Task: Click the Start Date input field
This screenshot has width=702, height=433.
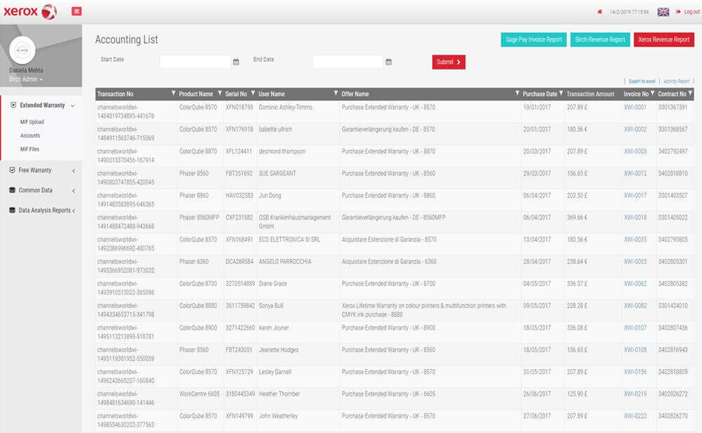Action: click(195, 62)
